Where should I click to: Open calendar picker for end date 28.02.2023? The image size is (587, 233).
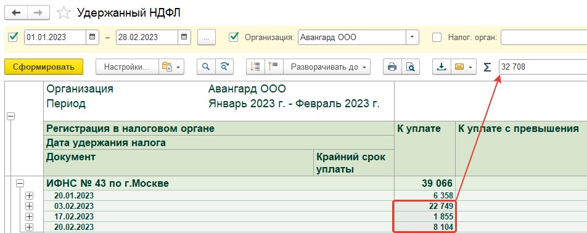tap(184, 37)
